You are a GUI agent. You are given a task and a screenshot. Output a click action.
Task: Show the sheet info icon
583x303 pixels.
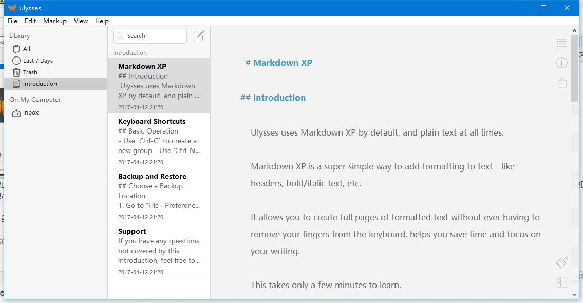click(561, 63)
